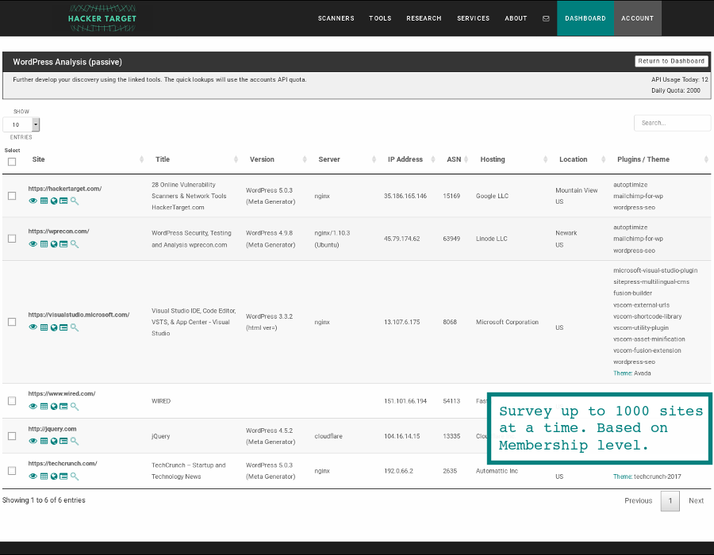This screenshot has height=555, width=714.
Task: Select page 1 in pagination
Action: coord(670,501)
